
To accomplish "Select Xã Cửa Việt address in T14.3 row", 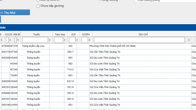I will coord(105,69).
